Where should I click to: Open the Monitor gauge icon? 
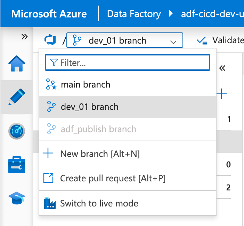(x=17, y=131)
